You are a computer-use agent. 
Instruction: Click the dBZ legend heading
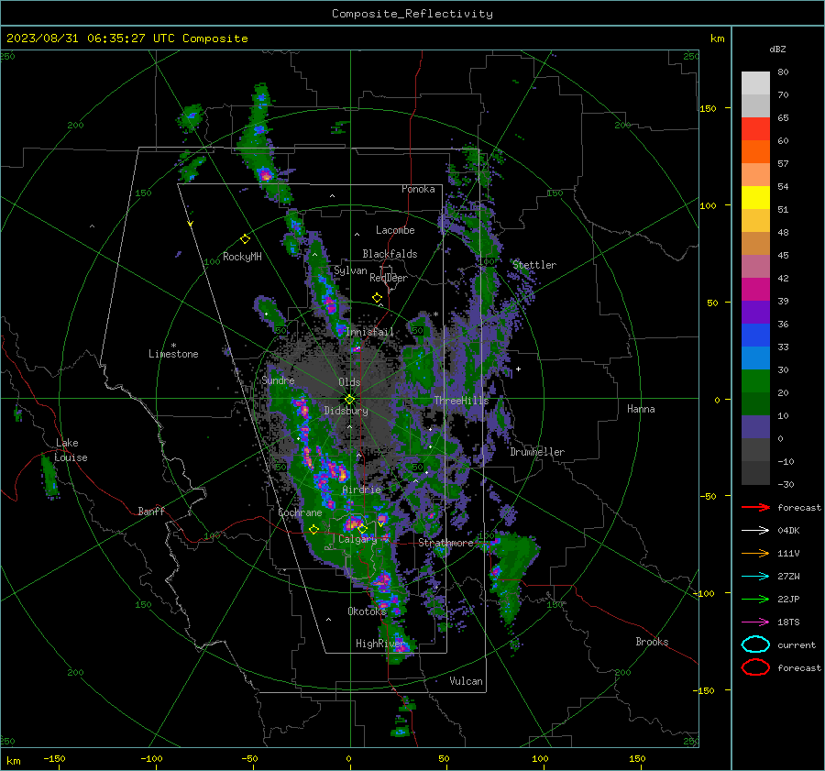click(777, 50)
